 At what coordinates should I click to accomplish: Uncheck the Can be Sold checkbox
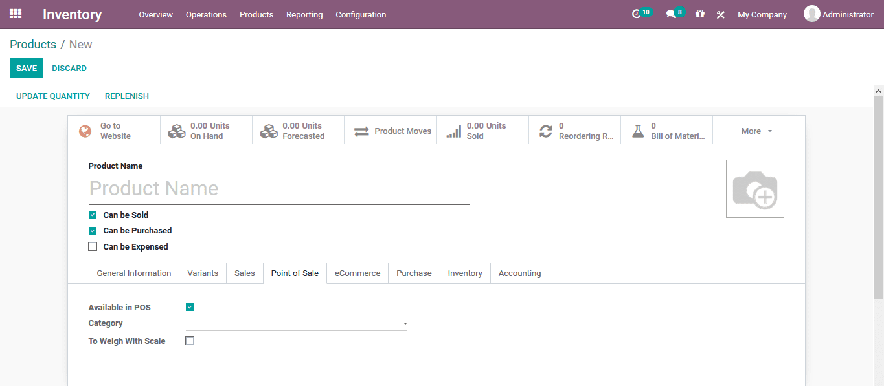click(93, 214)
